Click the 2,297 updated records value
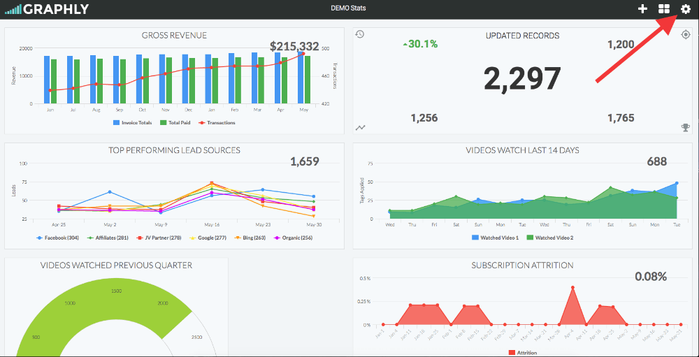Viewport: 699px width, 357px height. 522,80
